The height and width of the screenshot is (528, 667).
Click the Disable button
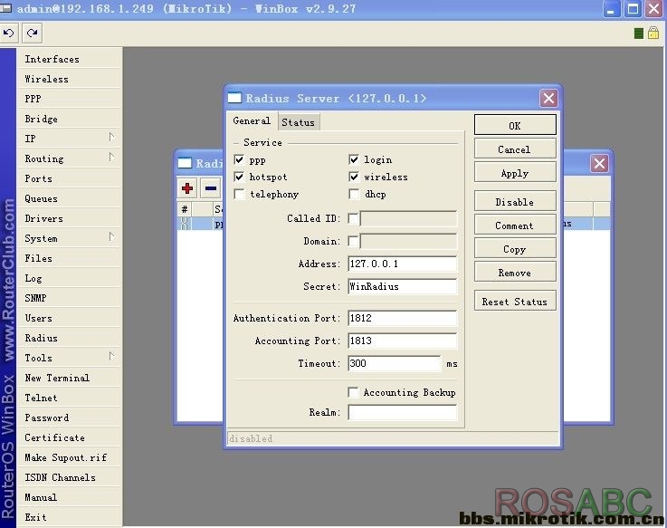click(515, 202)
